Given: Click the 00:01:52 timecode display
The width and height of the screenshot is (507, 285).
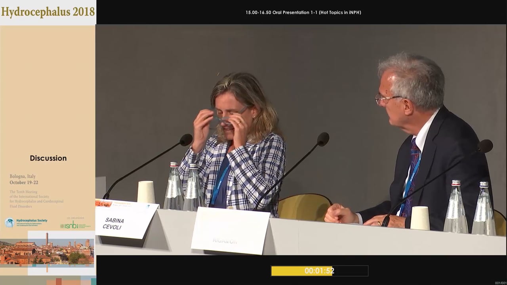Looking at the screenshot, I should [x=319, y=271].
